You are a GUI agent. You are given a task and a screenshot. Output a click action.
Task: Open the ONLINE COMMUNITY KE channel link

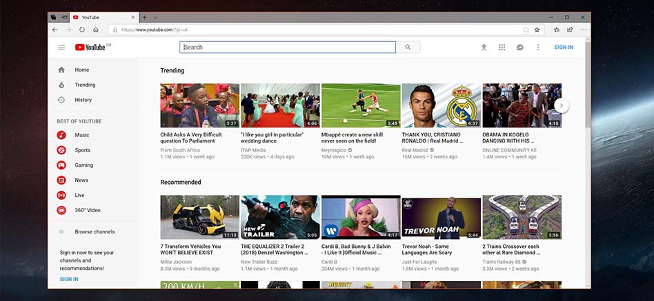510,150
